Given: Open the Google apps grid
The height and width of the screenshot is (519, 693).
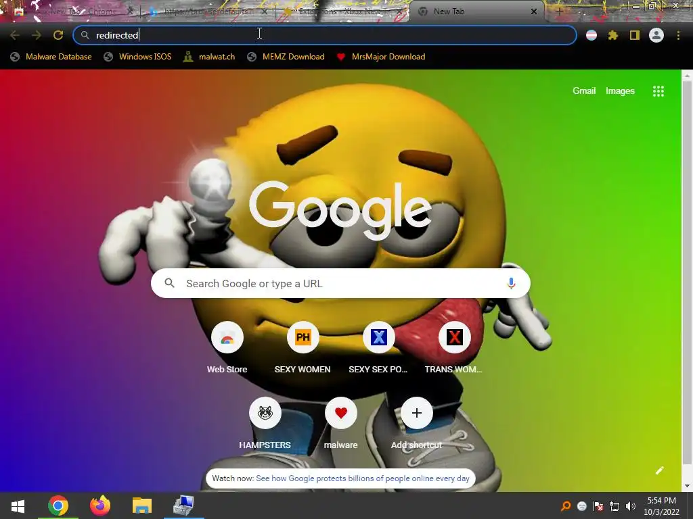Looking at the screenshot, I should click(658, 91).
